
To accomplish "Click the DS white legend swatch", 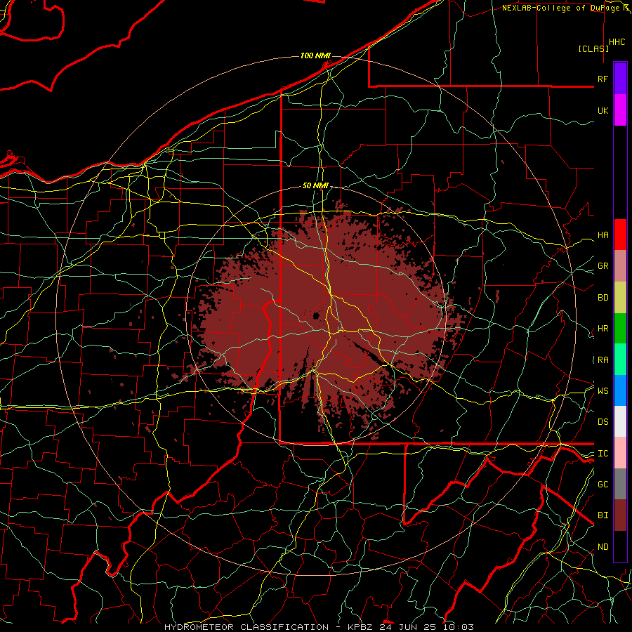I will point(620,421).
